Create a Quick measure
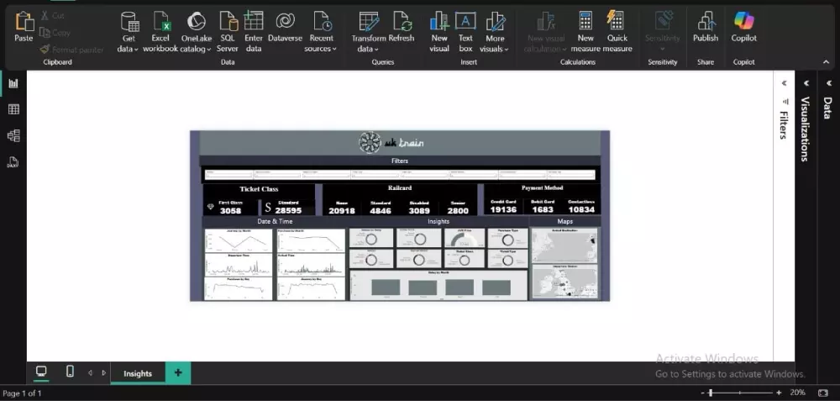Viewport: 840px width, 401px height. tap(617, 32)
